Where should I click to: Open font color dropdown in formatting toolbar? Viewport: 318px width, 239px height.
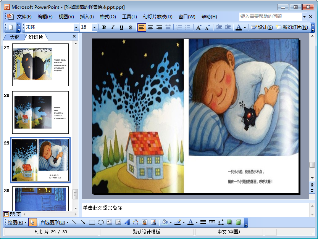(245, 27)
